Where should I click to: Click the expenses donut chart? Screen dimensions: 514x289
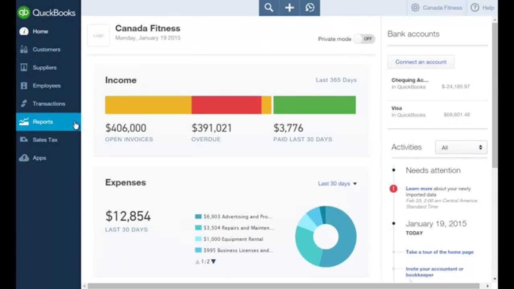tap(326, 236)
